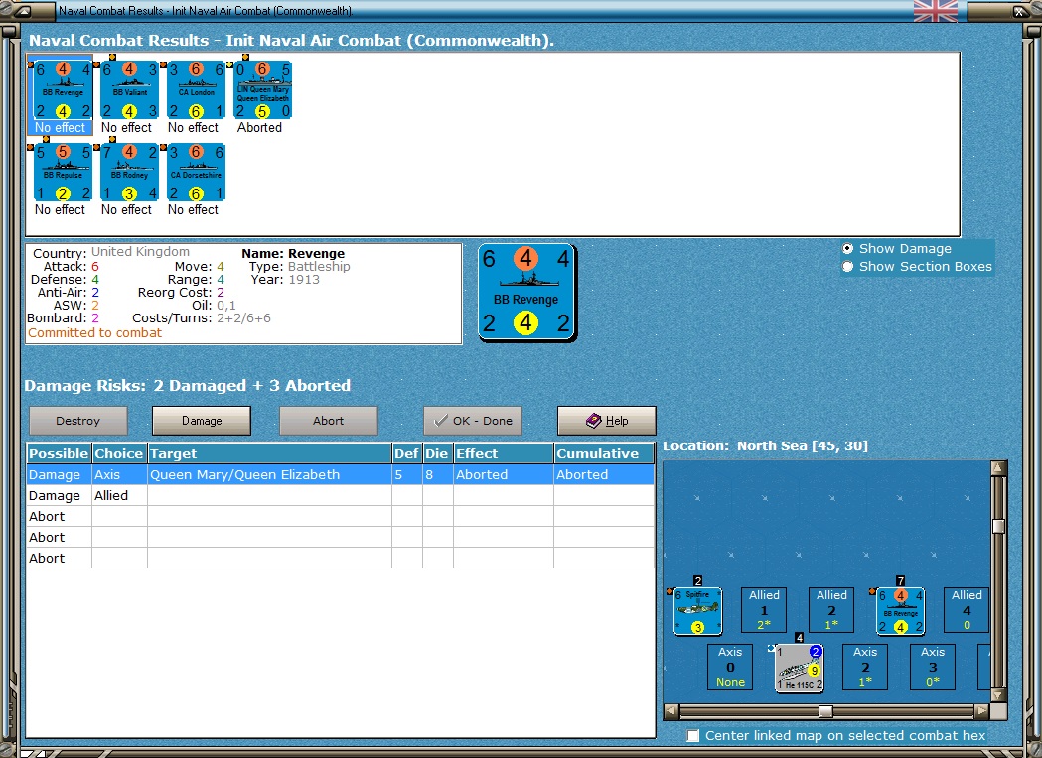1042x758 pixels.
Task: Click the BB Revenge counter on the sea map
Action: coord(901,611)
